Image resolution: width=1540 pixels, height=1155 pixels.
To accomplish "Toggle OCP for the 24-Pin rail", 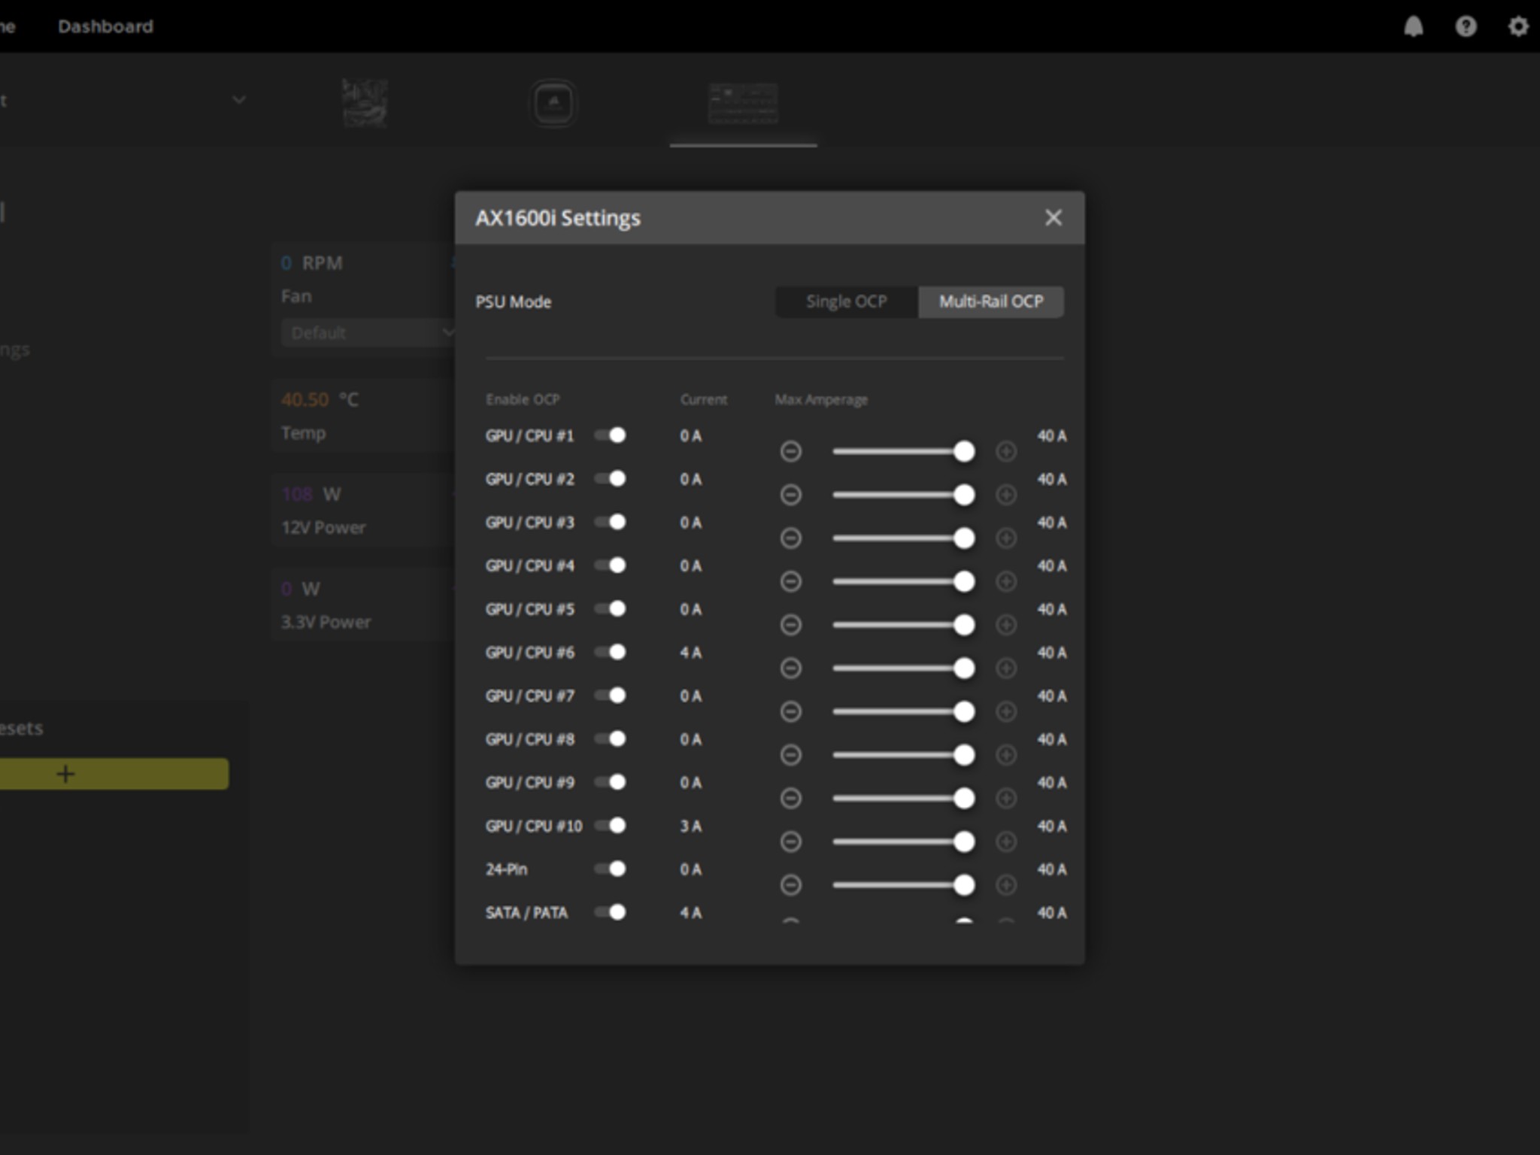I will tap(610, 869).
